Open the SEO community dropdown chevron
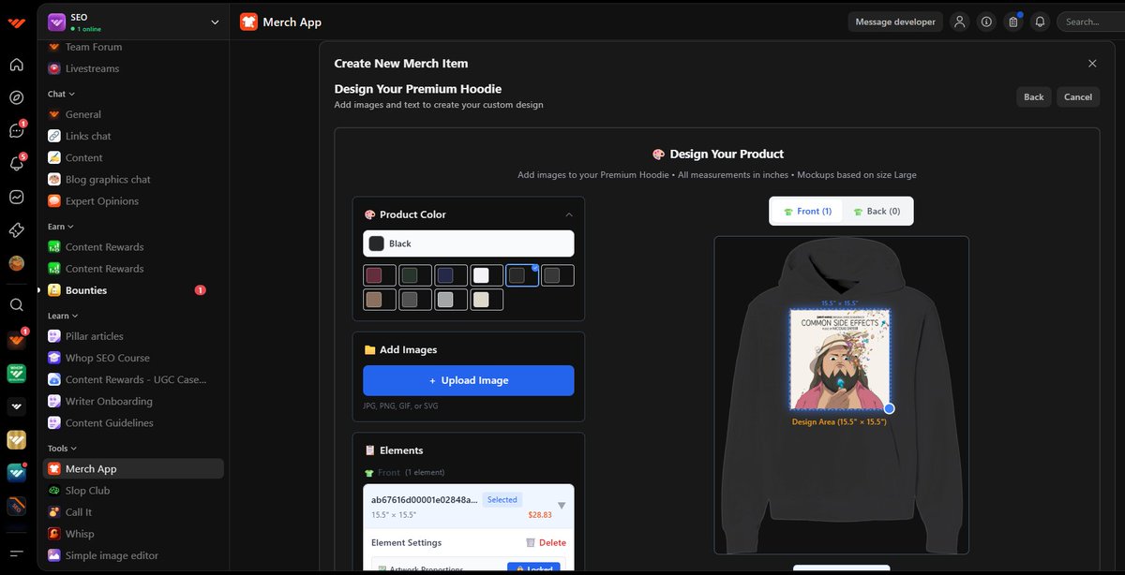 click(215, 22)
